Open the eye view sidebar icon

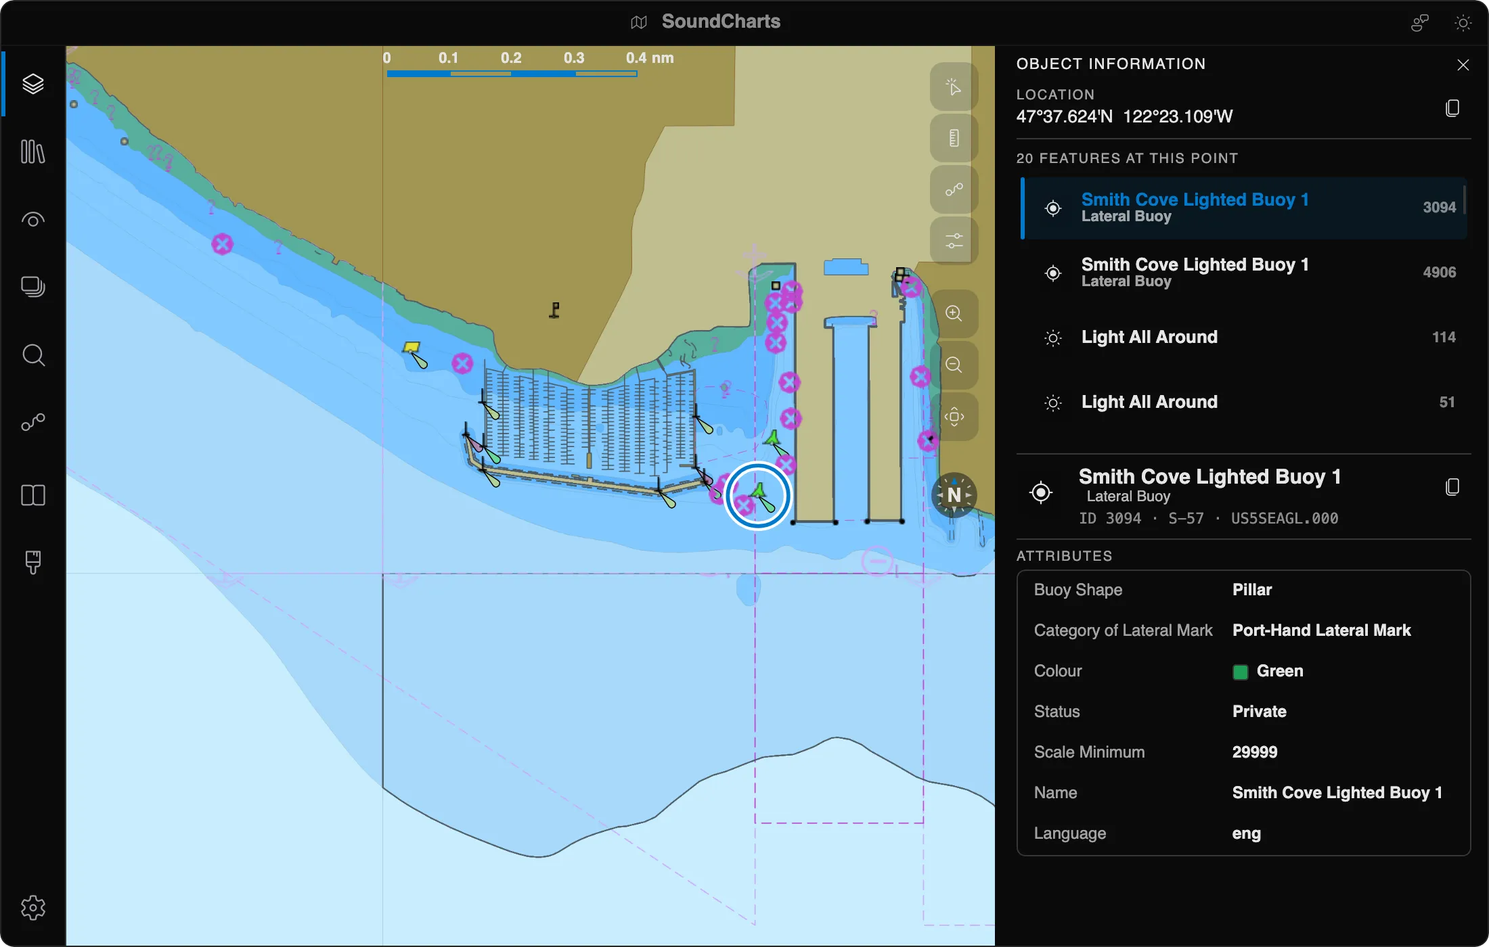[32, 220]
